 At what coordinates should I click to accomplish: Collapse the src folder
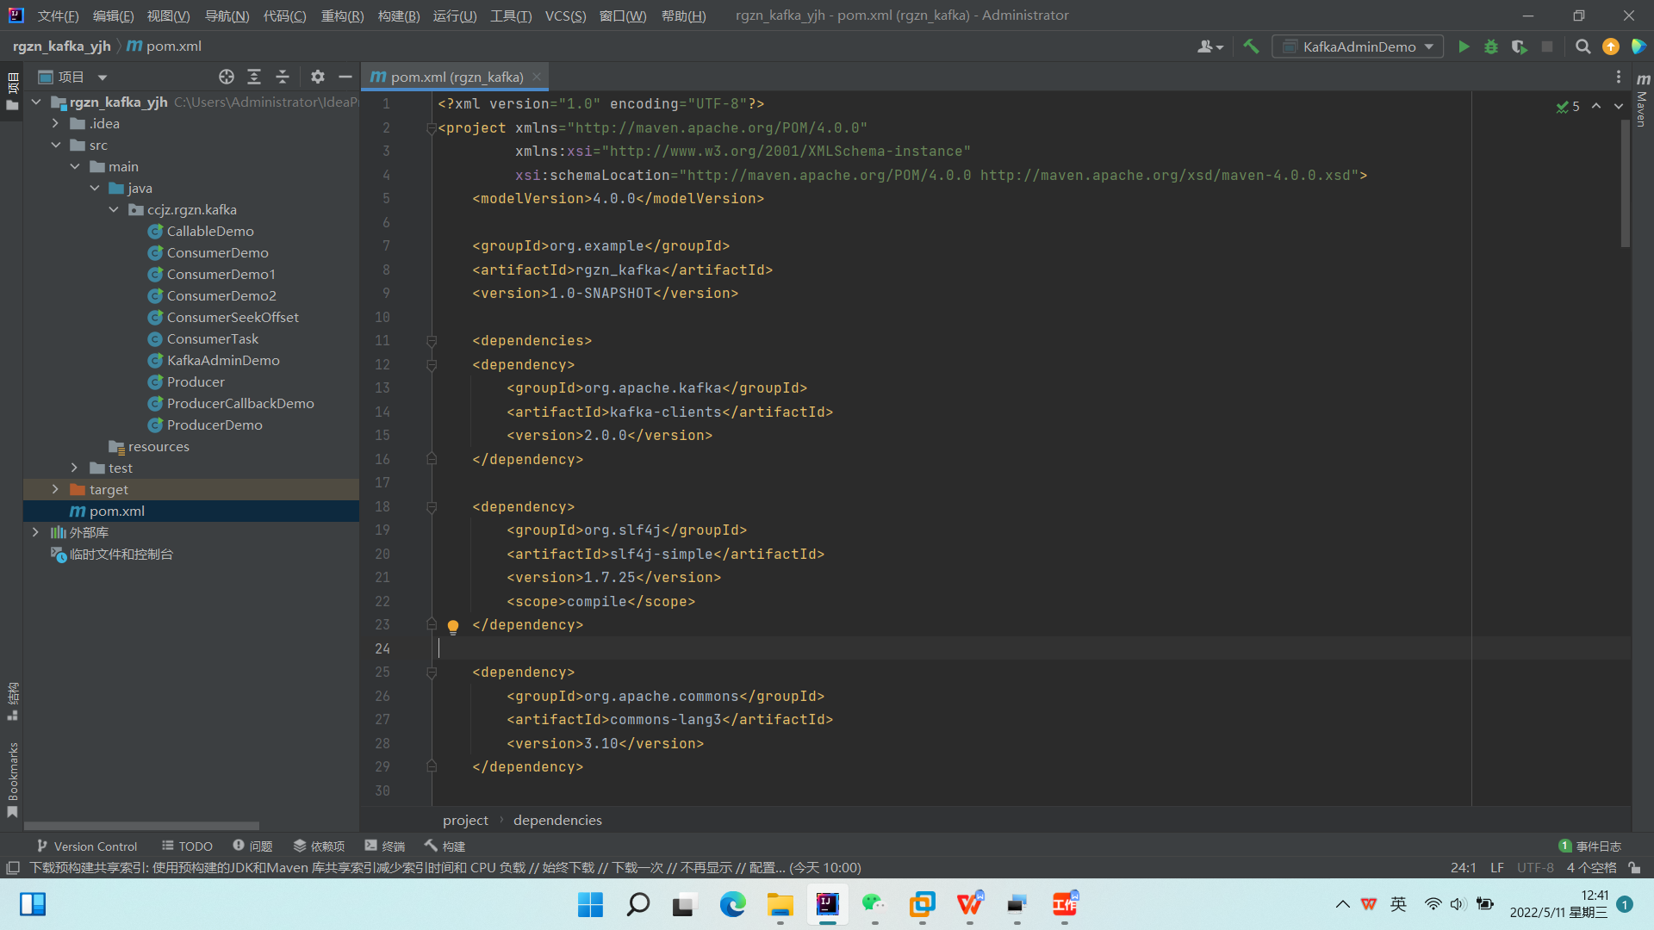(56, 146)
